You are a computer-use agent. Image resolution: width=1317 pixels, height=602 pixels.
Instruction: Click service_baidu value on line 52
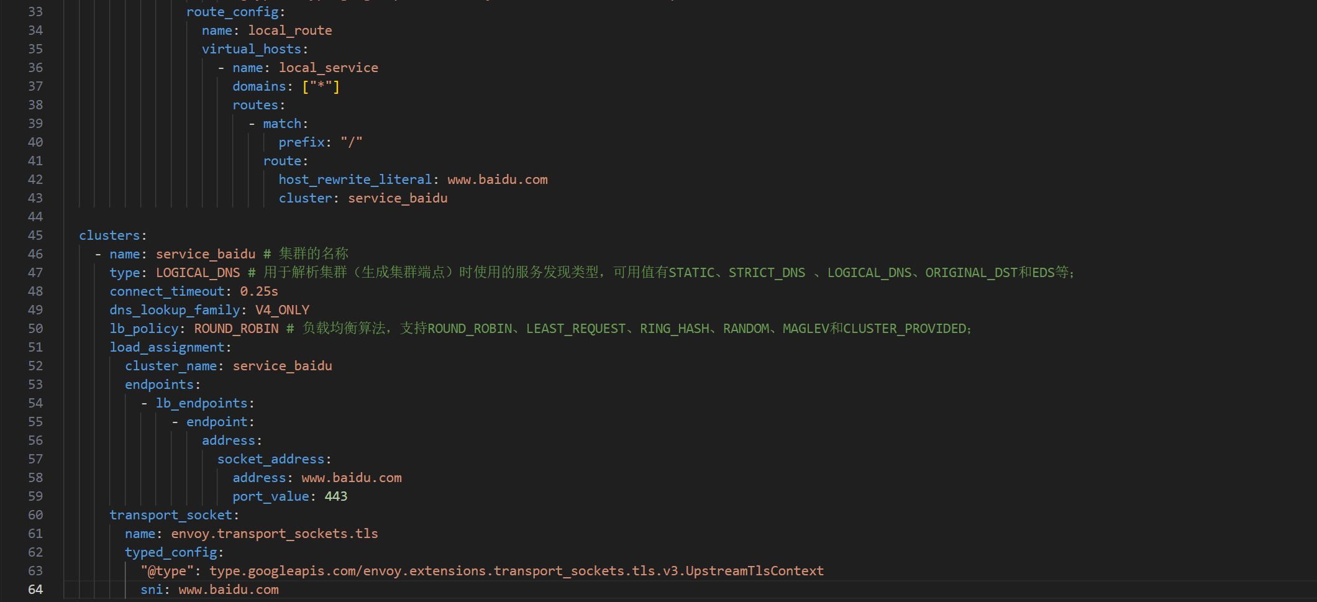282,366
